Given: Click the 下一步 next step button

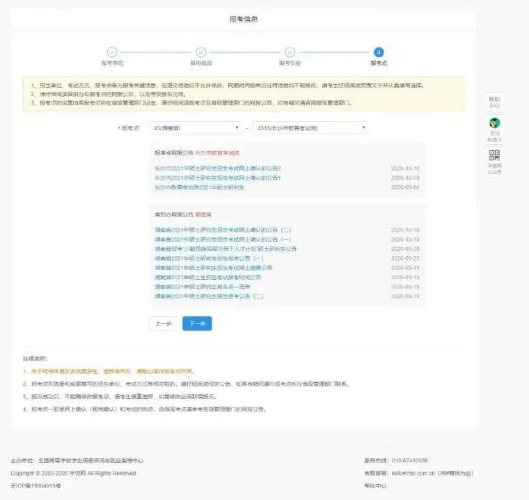Looking at the screenshot, I should [x=197, y=324].
